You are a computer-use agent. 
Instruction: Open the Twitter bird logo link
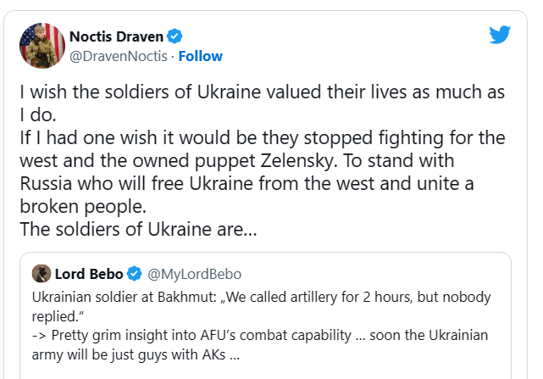click(x=500, y=34)
